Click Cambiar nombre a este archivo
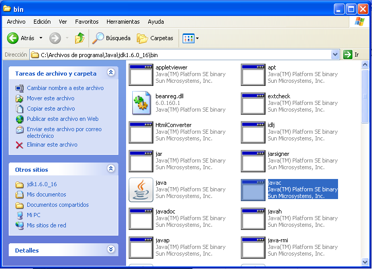This screenshot has height=269, width=372. click(x=65, y=88)
